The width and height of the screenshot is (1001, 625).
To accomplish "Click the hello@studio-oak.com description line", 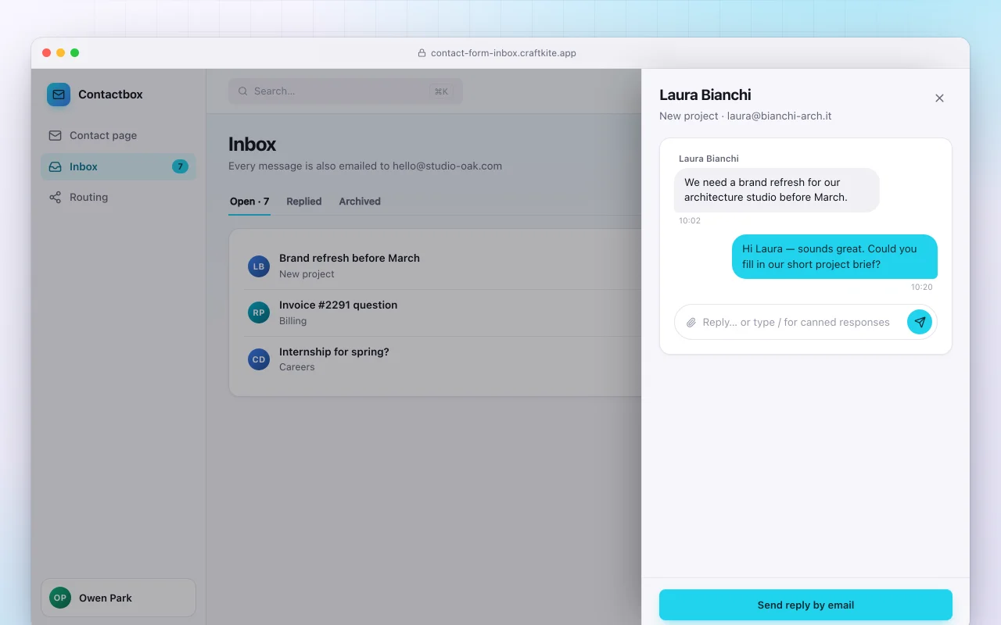I will pos(365,166).
